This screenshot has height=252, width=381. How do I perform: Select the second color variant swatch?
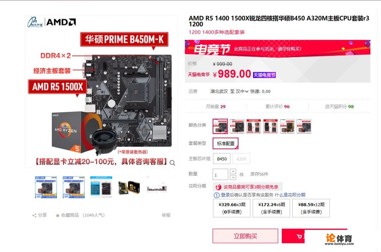pos(237,126)
